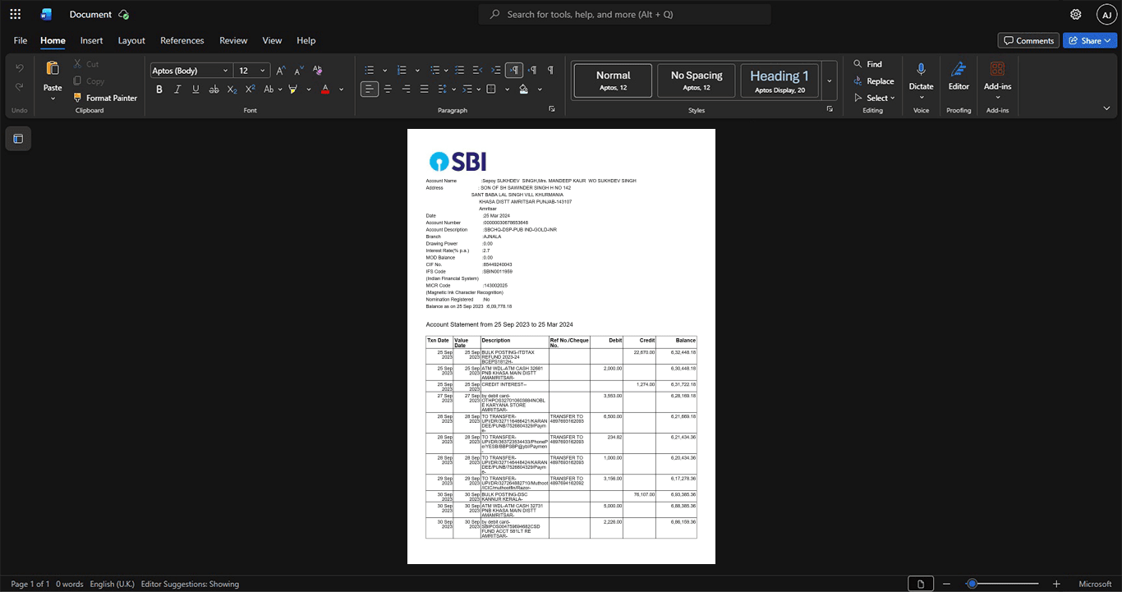Expand Paste options arrow
Image resolution: width=1122 pixels, height=592 pixels.
point(53,99)
